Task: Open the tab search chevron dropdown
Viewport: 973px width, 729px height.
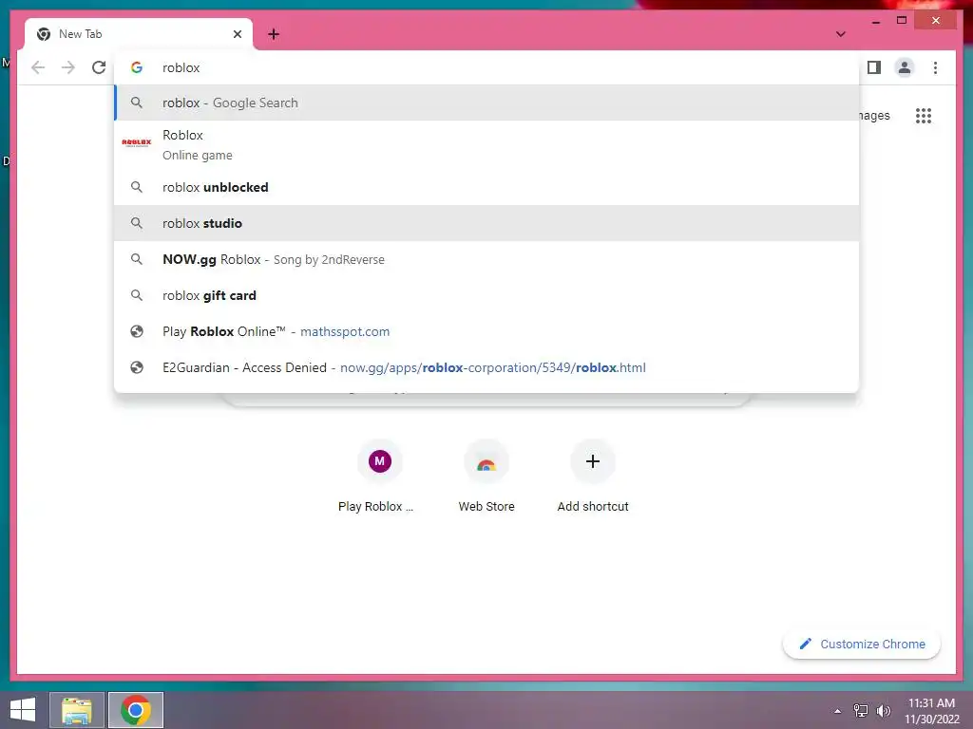Action: 841,34
